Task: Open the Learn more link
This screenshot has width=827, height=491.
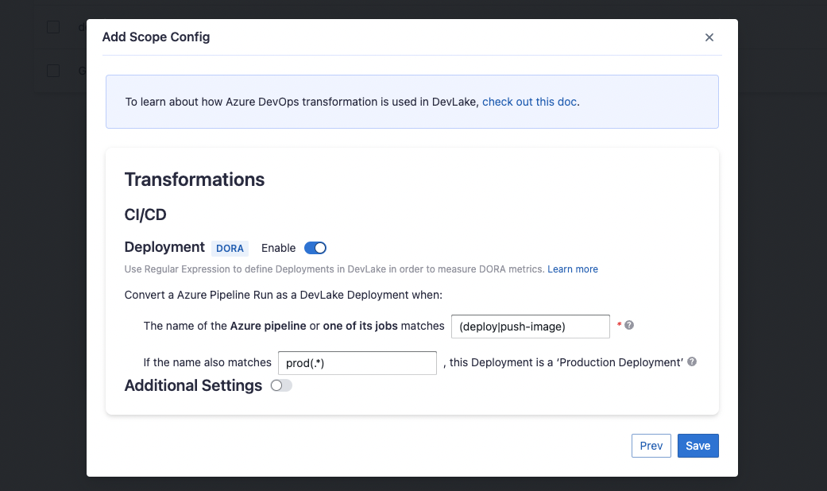Action: point(572,269)
